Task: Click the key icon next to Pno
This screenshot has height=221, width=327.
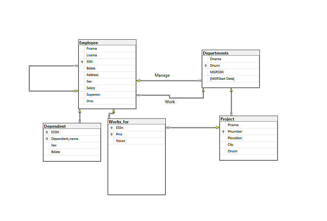Action: [x=111, y=134]
